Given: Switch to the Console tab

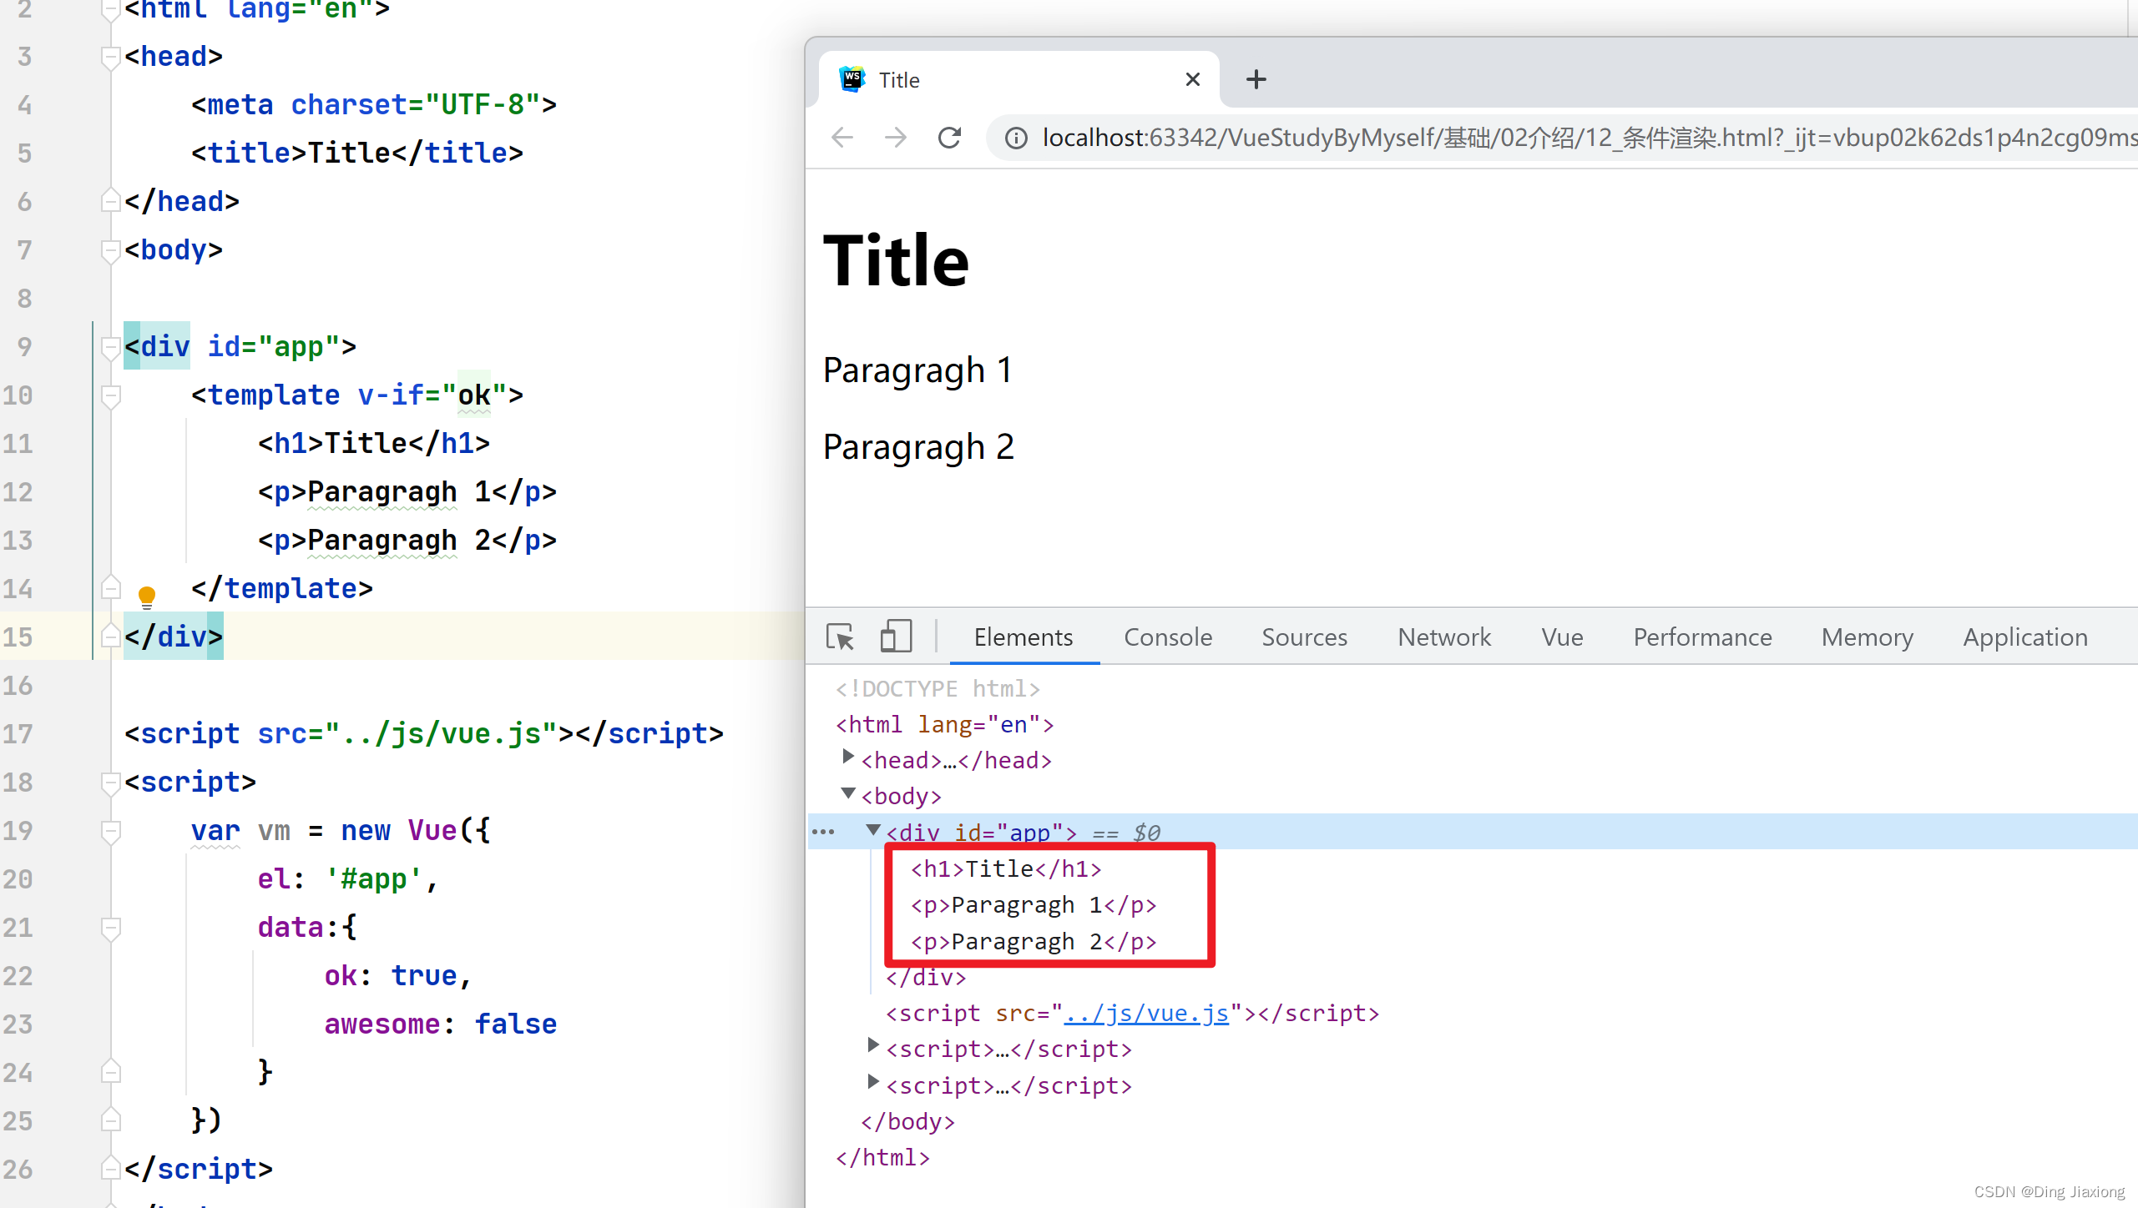Looking at the screenshot, I should pos(1168,638).
